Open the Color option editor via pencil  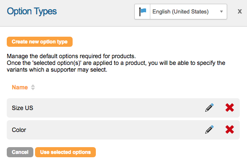click(209, 129)
